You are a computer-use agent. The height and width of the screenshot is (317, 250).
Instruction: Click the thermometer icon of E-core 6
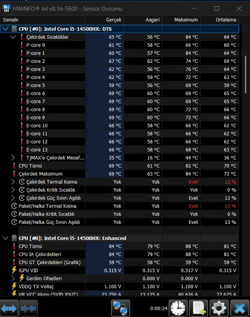tap(21, 93)
